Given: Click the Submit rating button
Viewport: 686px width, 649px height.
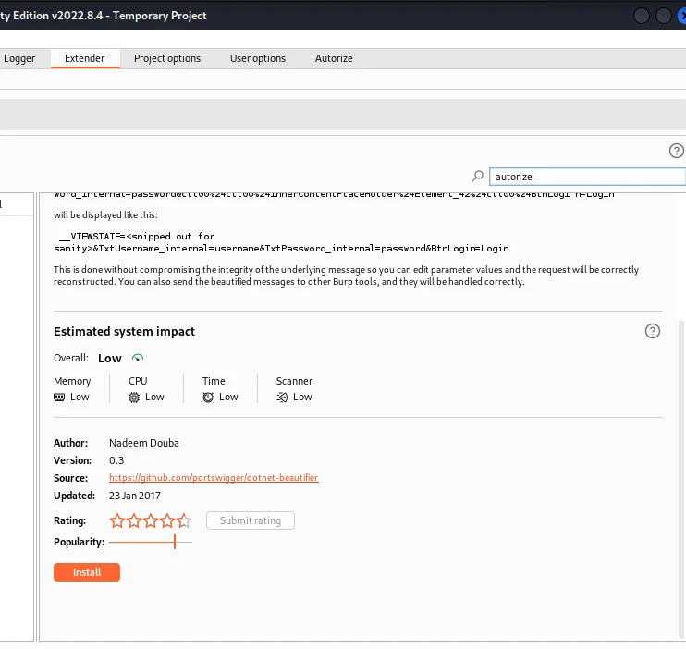Looking at the screenshot, I should click(250, 520).
